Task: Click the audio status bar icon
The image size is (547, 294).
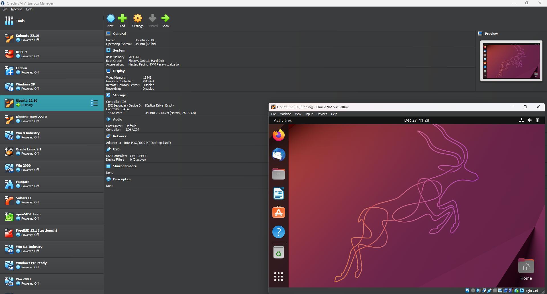Action: (478, 291)
